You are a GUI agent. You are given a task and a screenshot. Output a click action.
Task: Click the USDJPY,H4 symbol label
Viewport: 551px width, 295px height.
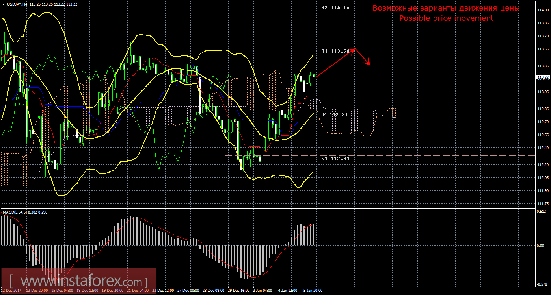click(17, 4)
